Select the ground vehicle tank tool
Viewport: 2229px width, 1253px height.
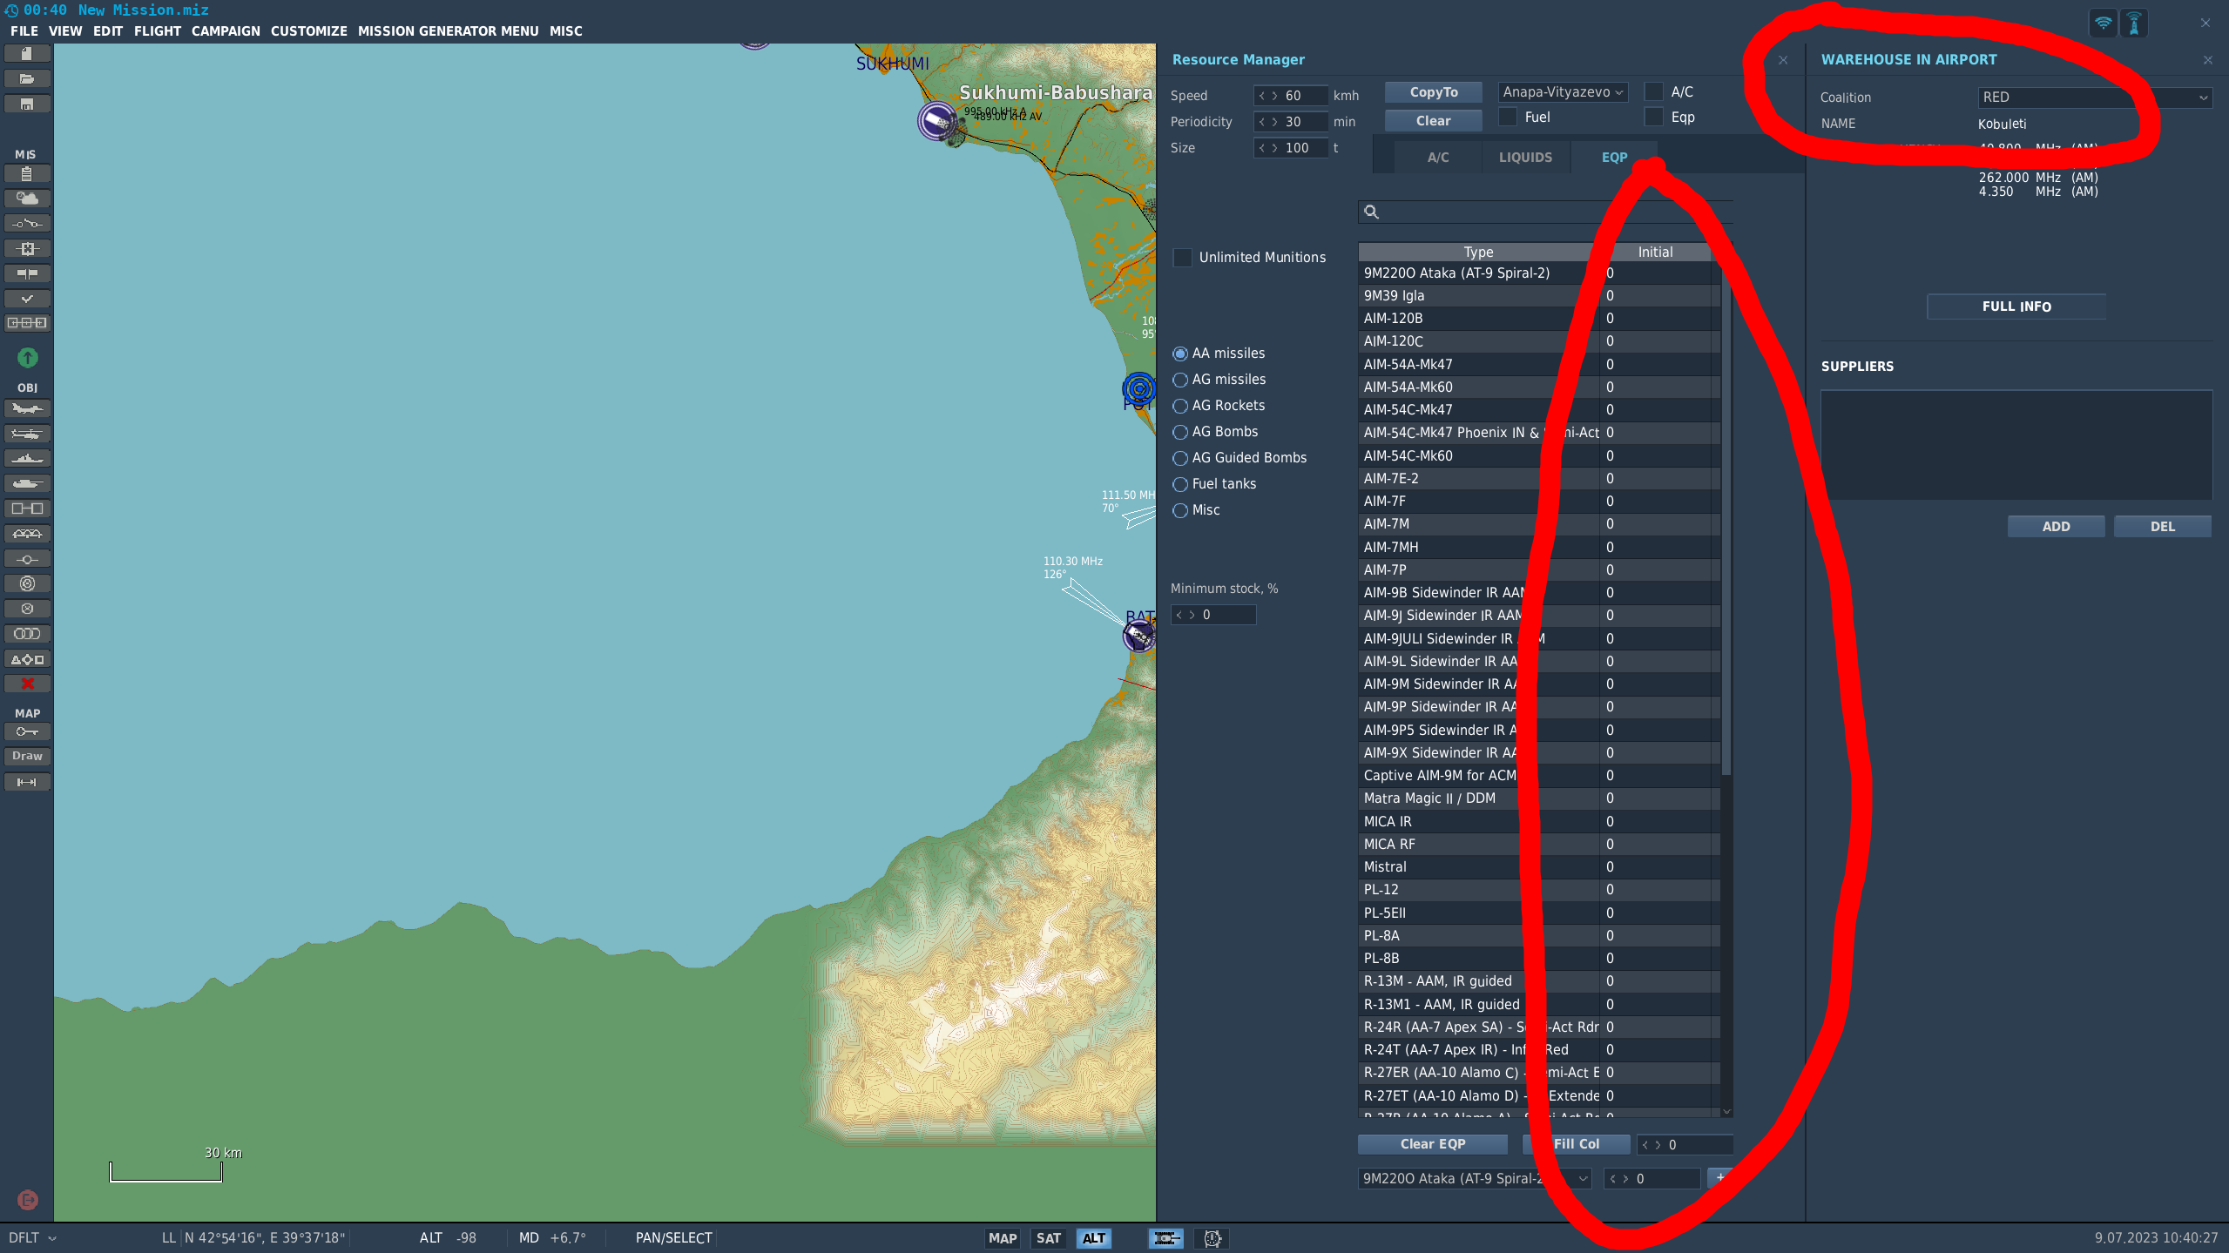[x=27, y=484]
